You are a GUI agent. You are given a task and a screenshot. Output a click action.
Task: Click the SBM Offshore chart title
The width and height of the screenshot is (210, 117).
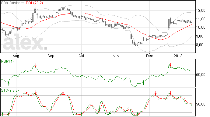(12, 3)
